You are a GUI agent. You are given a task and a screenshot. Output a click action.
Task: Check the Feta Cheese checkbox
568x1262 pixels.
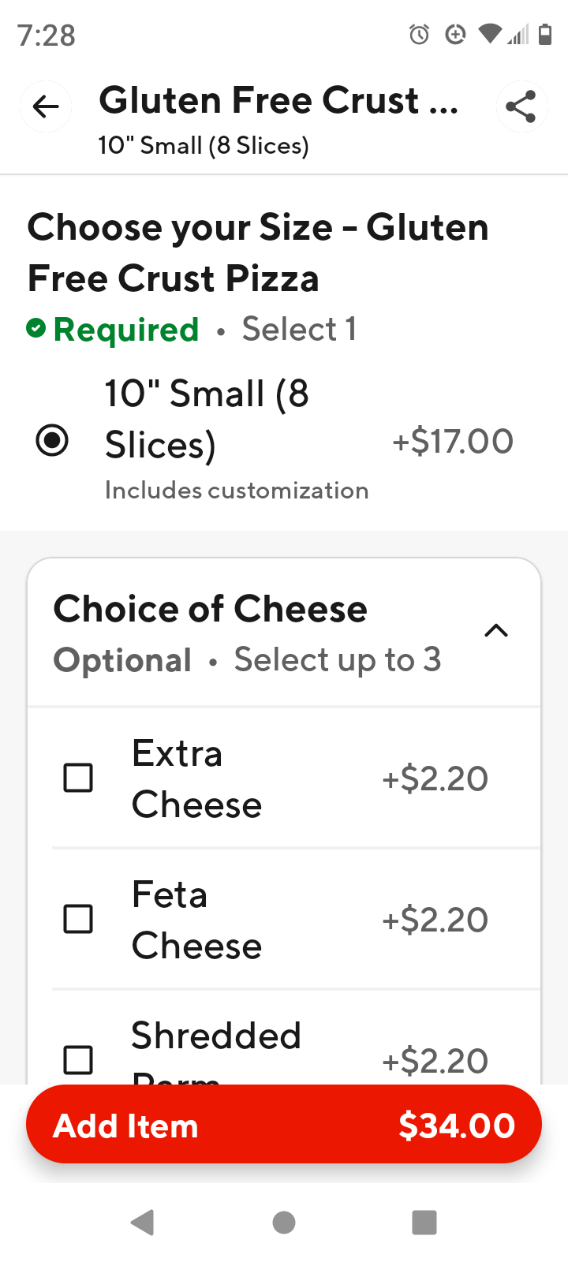78,920
